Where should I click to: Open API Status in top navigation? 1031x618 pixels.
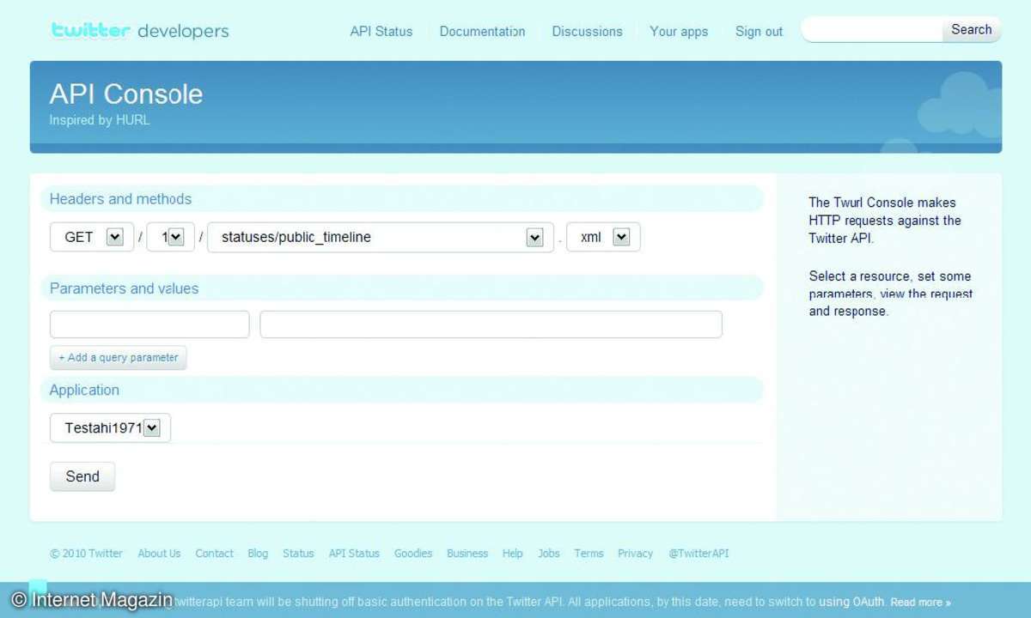[x=381, y=32]
